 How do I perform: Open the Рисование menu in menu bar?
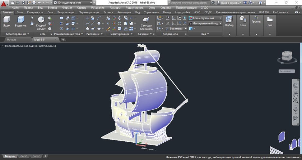(x=98, y=8)
